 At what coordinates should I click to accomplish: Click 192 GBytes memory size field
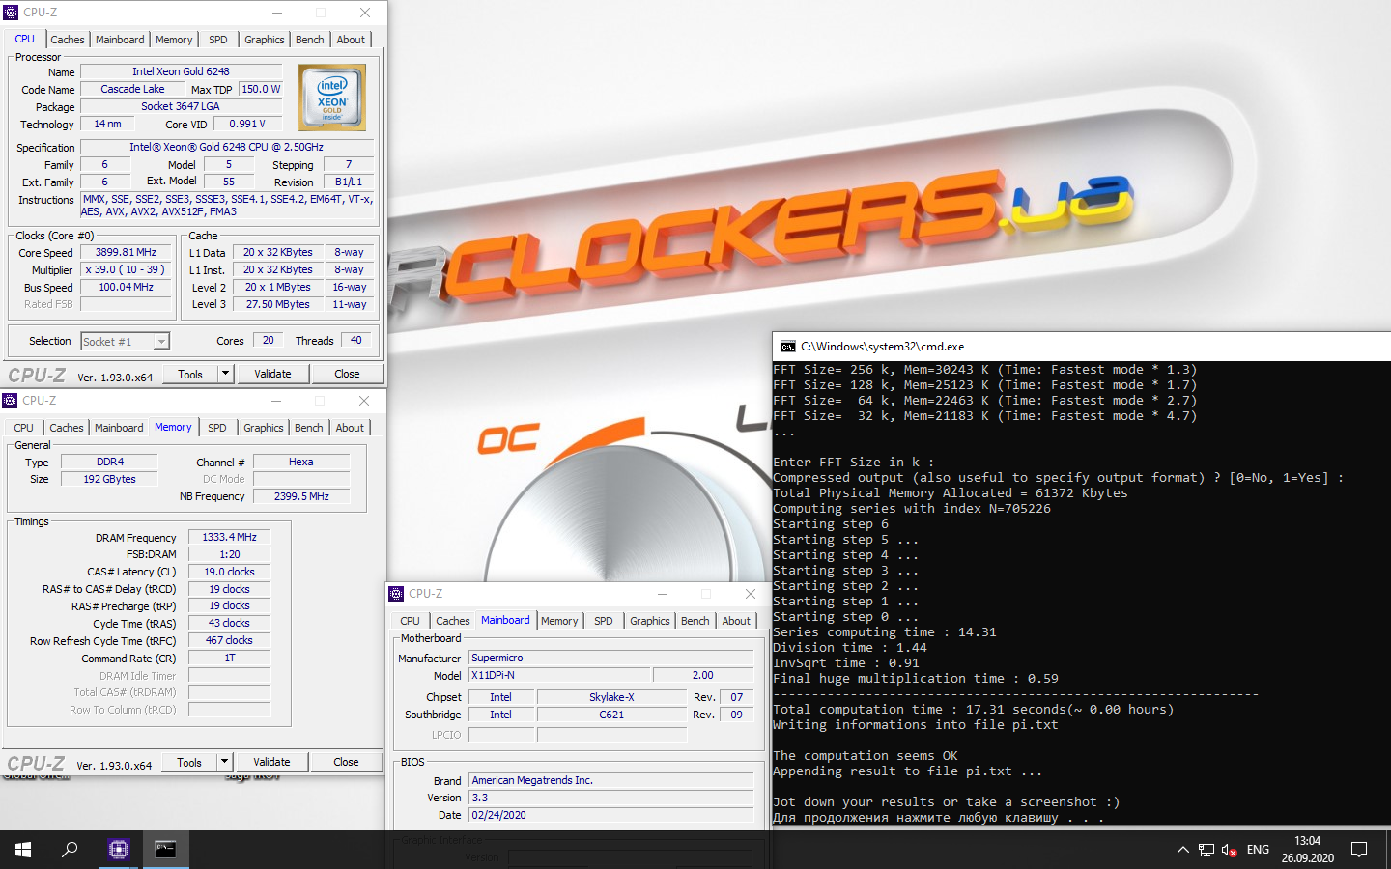coord(110,479)
